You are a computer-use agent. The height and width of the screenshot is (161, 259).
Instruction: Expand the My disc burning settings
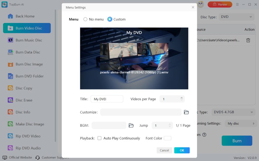(241, 124)
